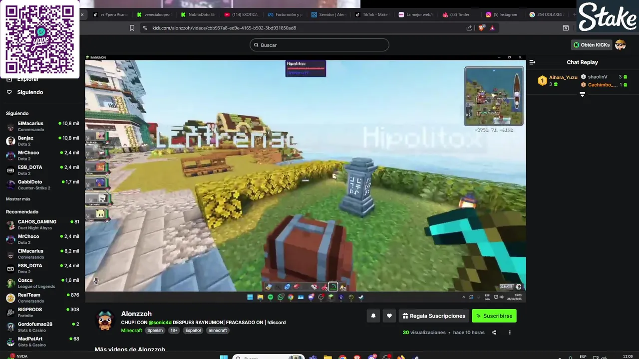Click the Brave Rewards triangle icon

coord(492,28)
